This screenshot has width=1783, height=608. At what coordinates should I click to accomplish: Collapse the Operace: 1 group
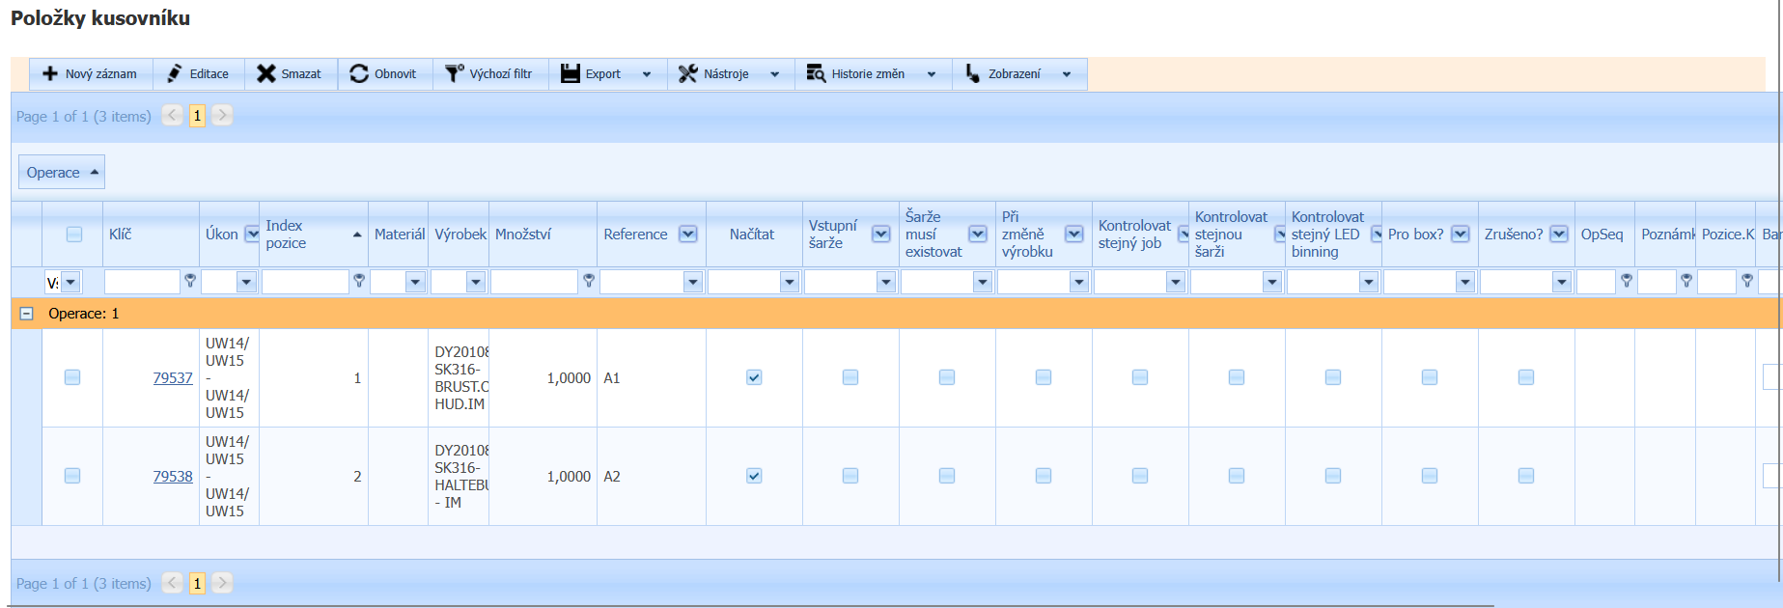click(27, 314)
